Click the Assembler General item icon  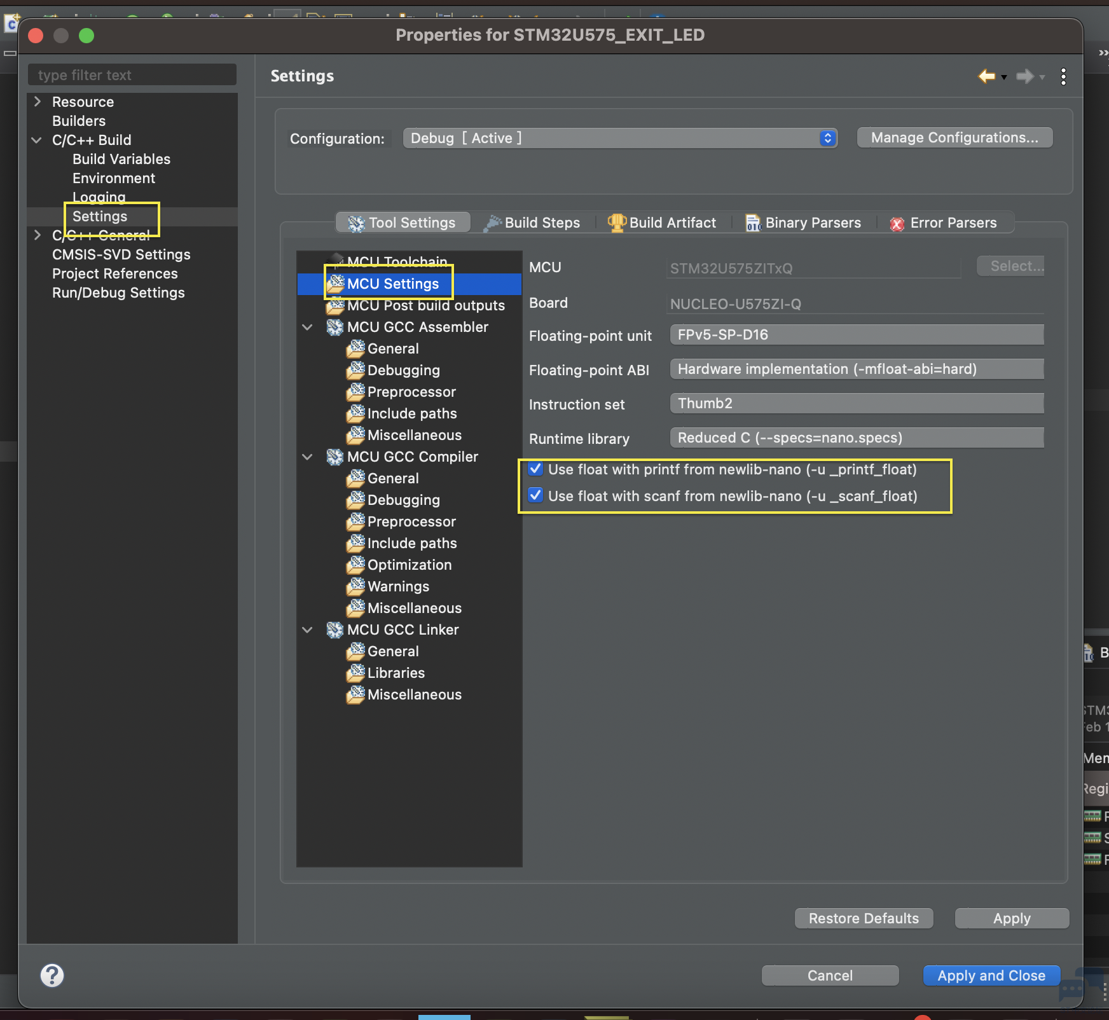tap(355, 349)
